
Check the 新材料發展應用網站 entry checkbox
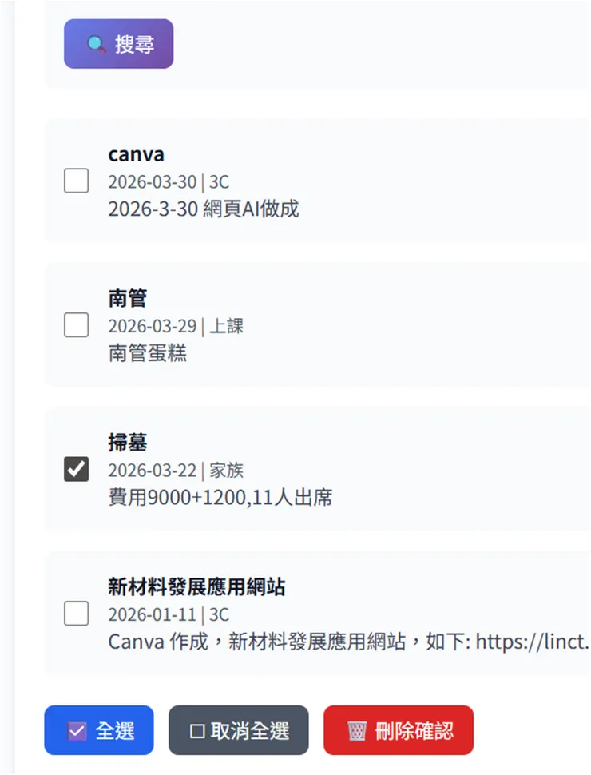point(76,614)
